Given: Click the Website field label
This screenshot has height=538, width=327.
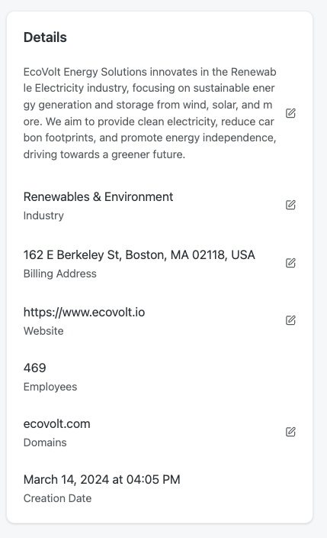Looking at the screenshot, I should click(43, 331).
